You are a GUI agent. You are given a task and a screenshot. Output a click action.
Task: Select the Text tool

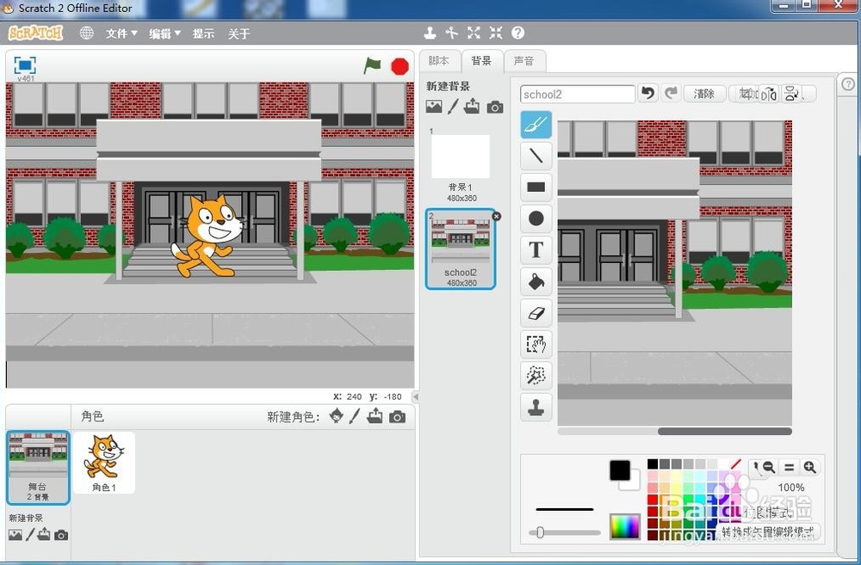coord(536,249)
